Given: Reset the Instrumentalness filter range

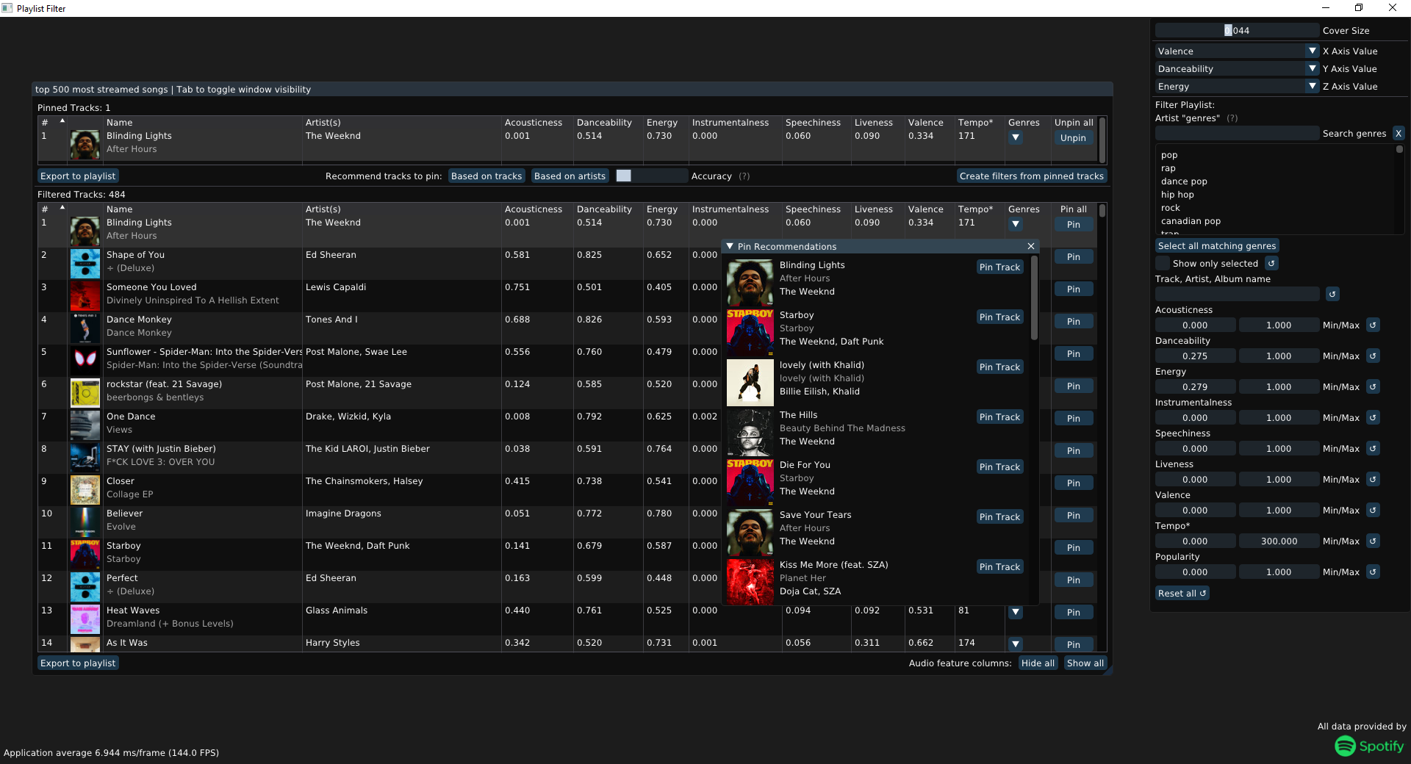Looking at the screenshot, I should tap(1373, 417).
